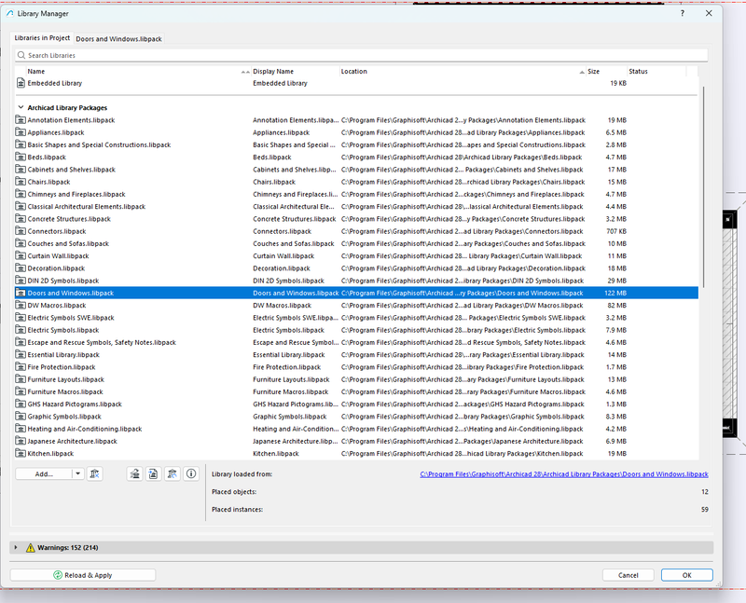Click the library icon with undo arrow

173,473
